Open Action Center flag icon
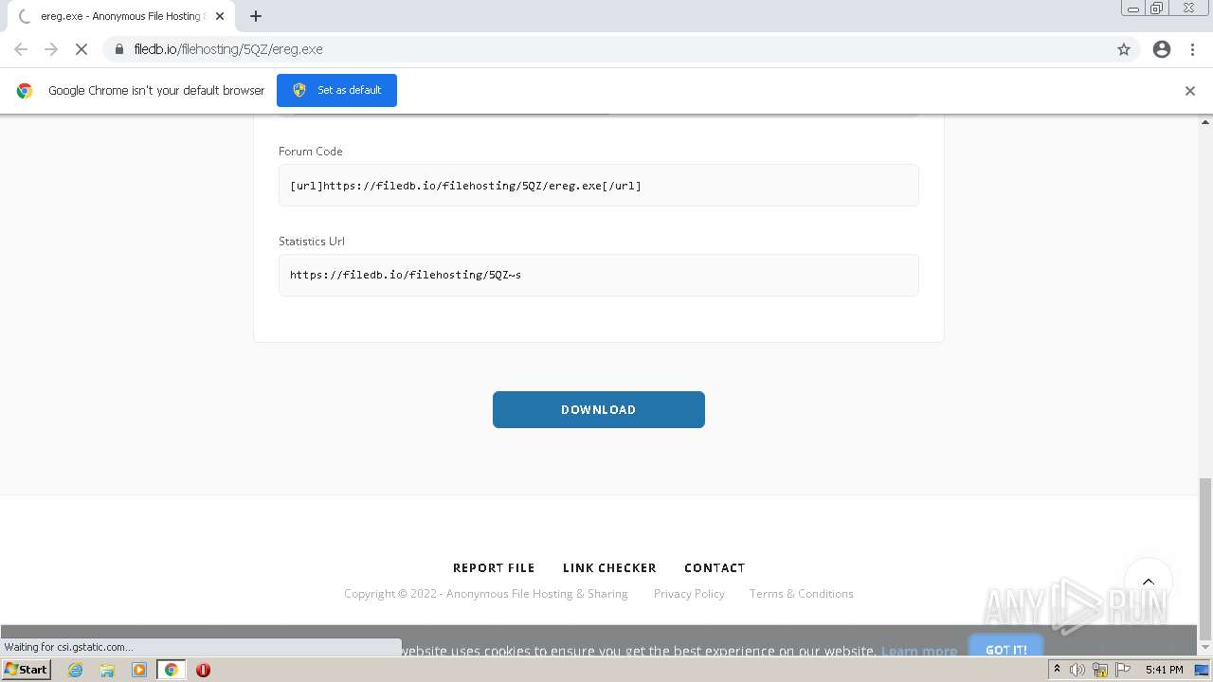The image size is (1213, 682). click(1124, 670)
